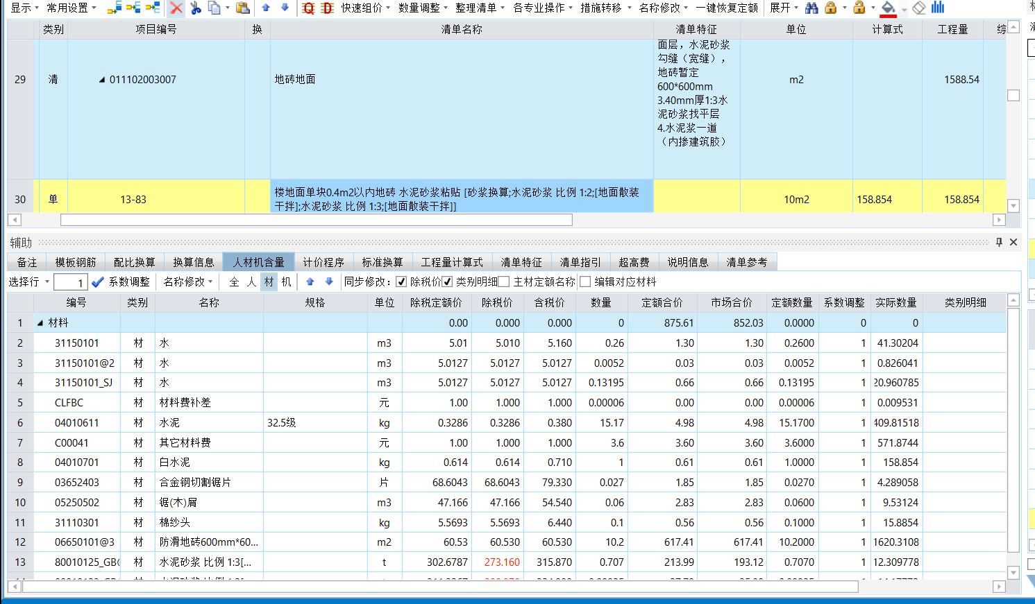Open the 各专业操作 dropdown
1035x604 pixels.
pos(544,8)
